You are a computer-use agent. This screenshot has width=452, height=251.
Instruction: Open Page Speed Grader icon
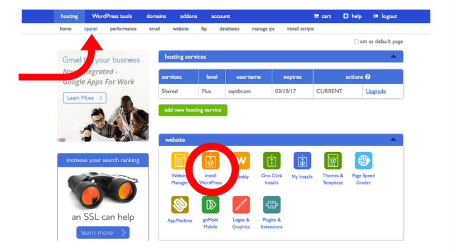[x=363, y=161]
